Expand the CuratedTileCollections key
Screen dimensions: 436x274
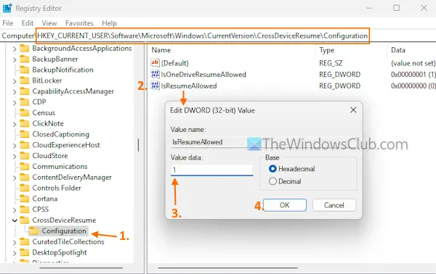(15, 242)
